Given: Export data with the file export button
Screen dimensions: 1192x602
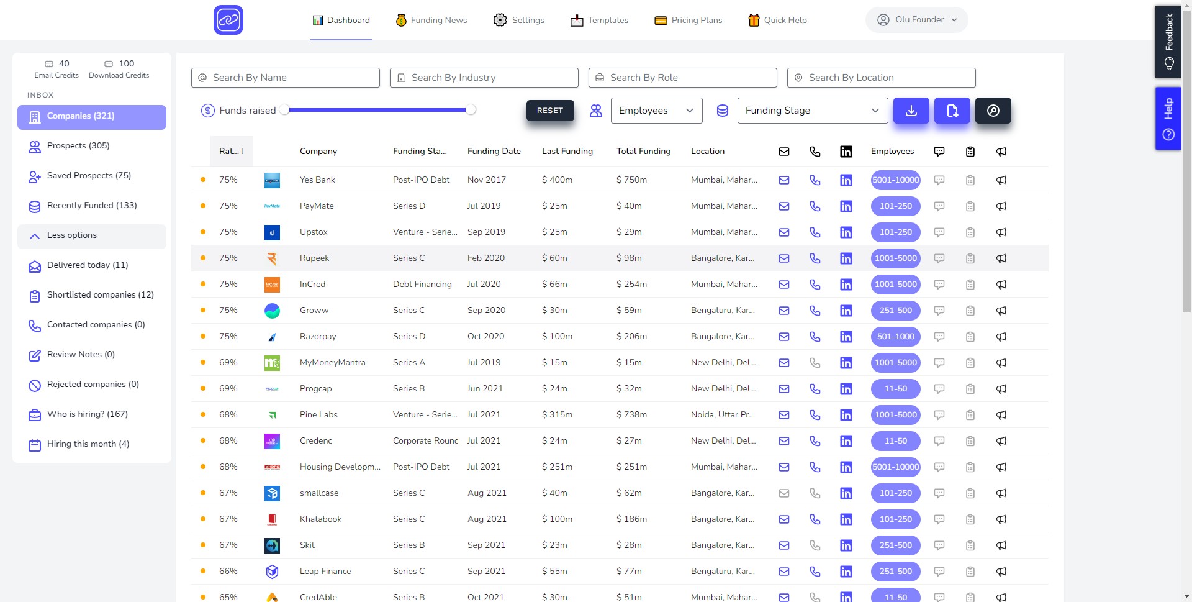Looking at the screenshot, I should 952,111.
